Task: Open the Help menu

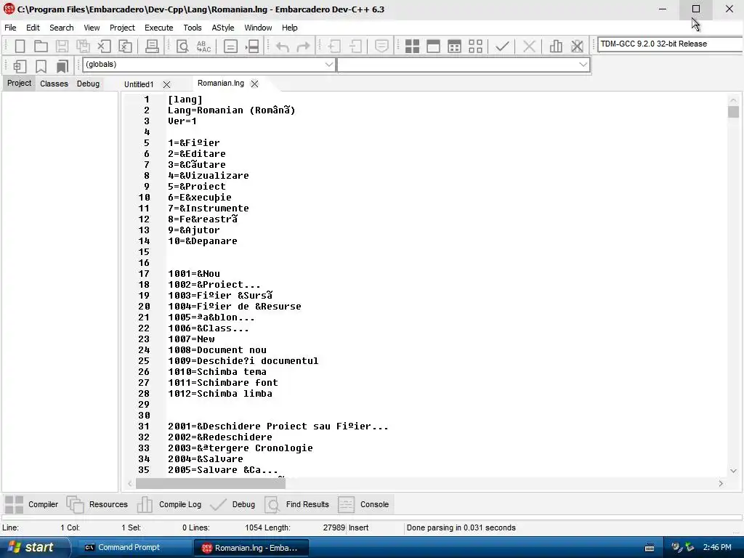Action: click(x=289, y=28)
